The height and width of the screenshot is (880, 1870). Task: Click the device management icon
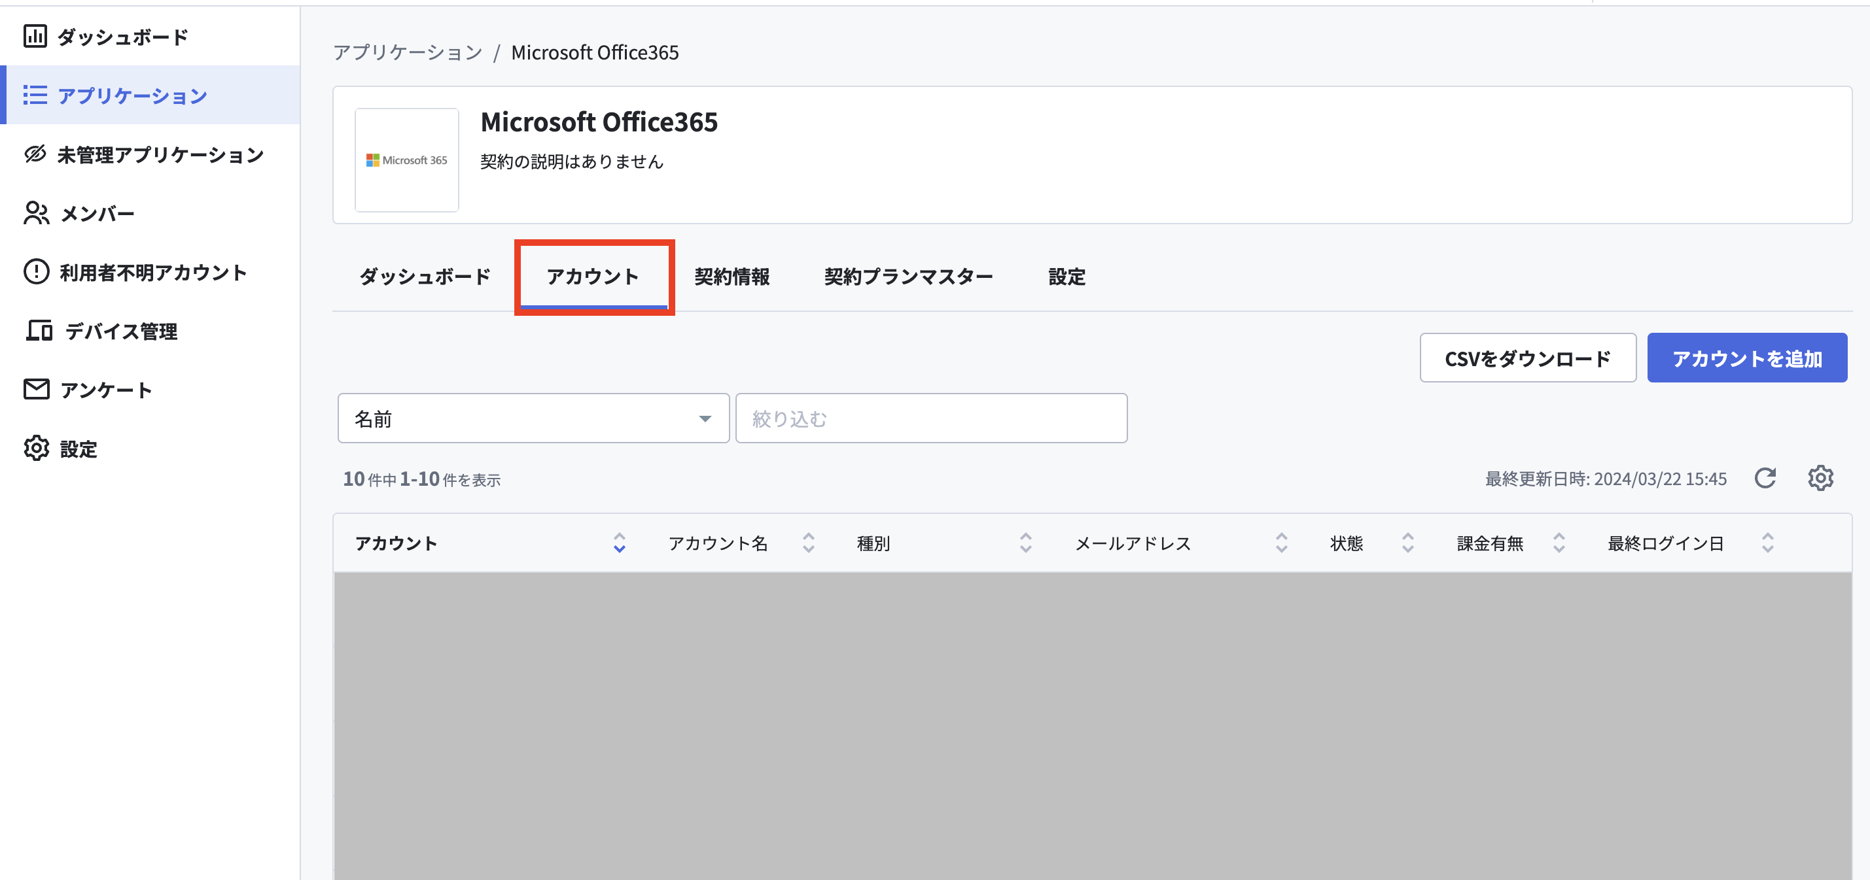pos(39,331)
